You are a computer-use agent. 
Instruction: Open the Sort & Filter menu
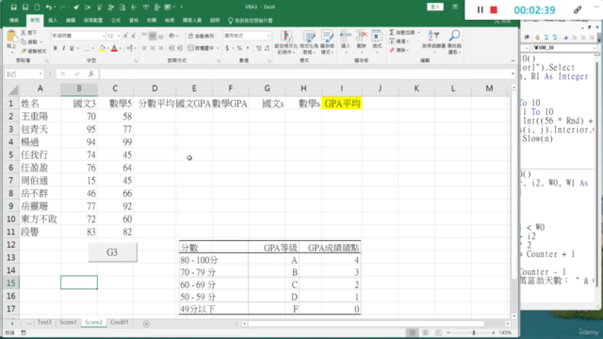[x=433, y=41]
